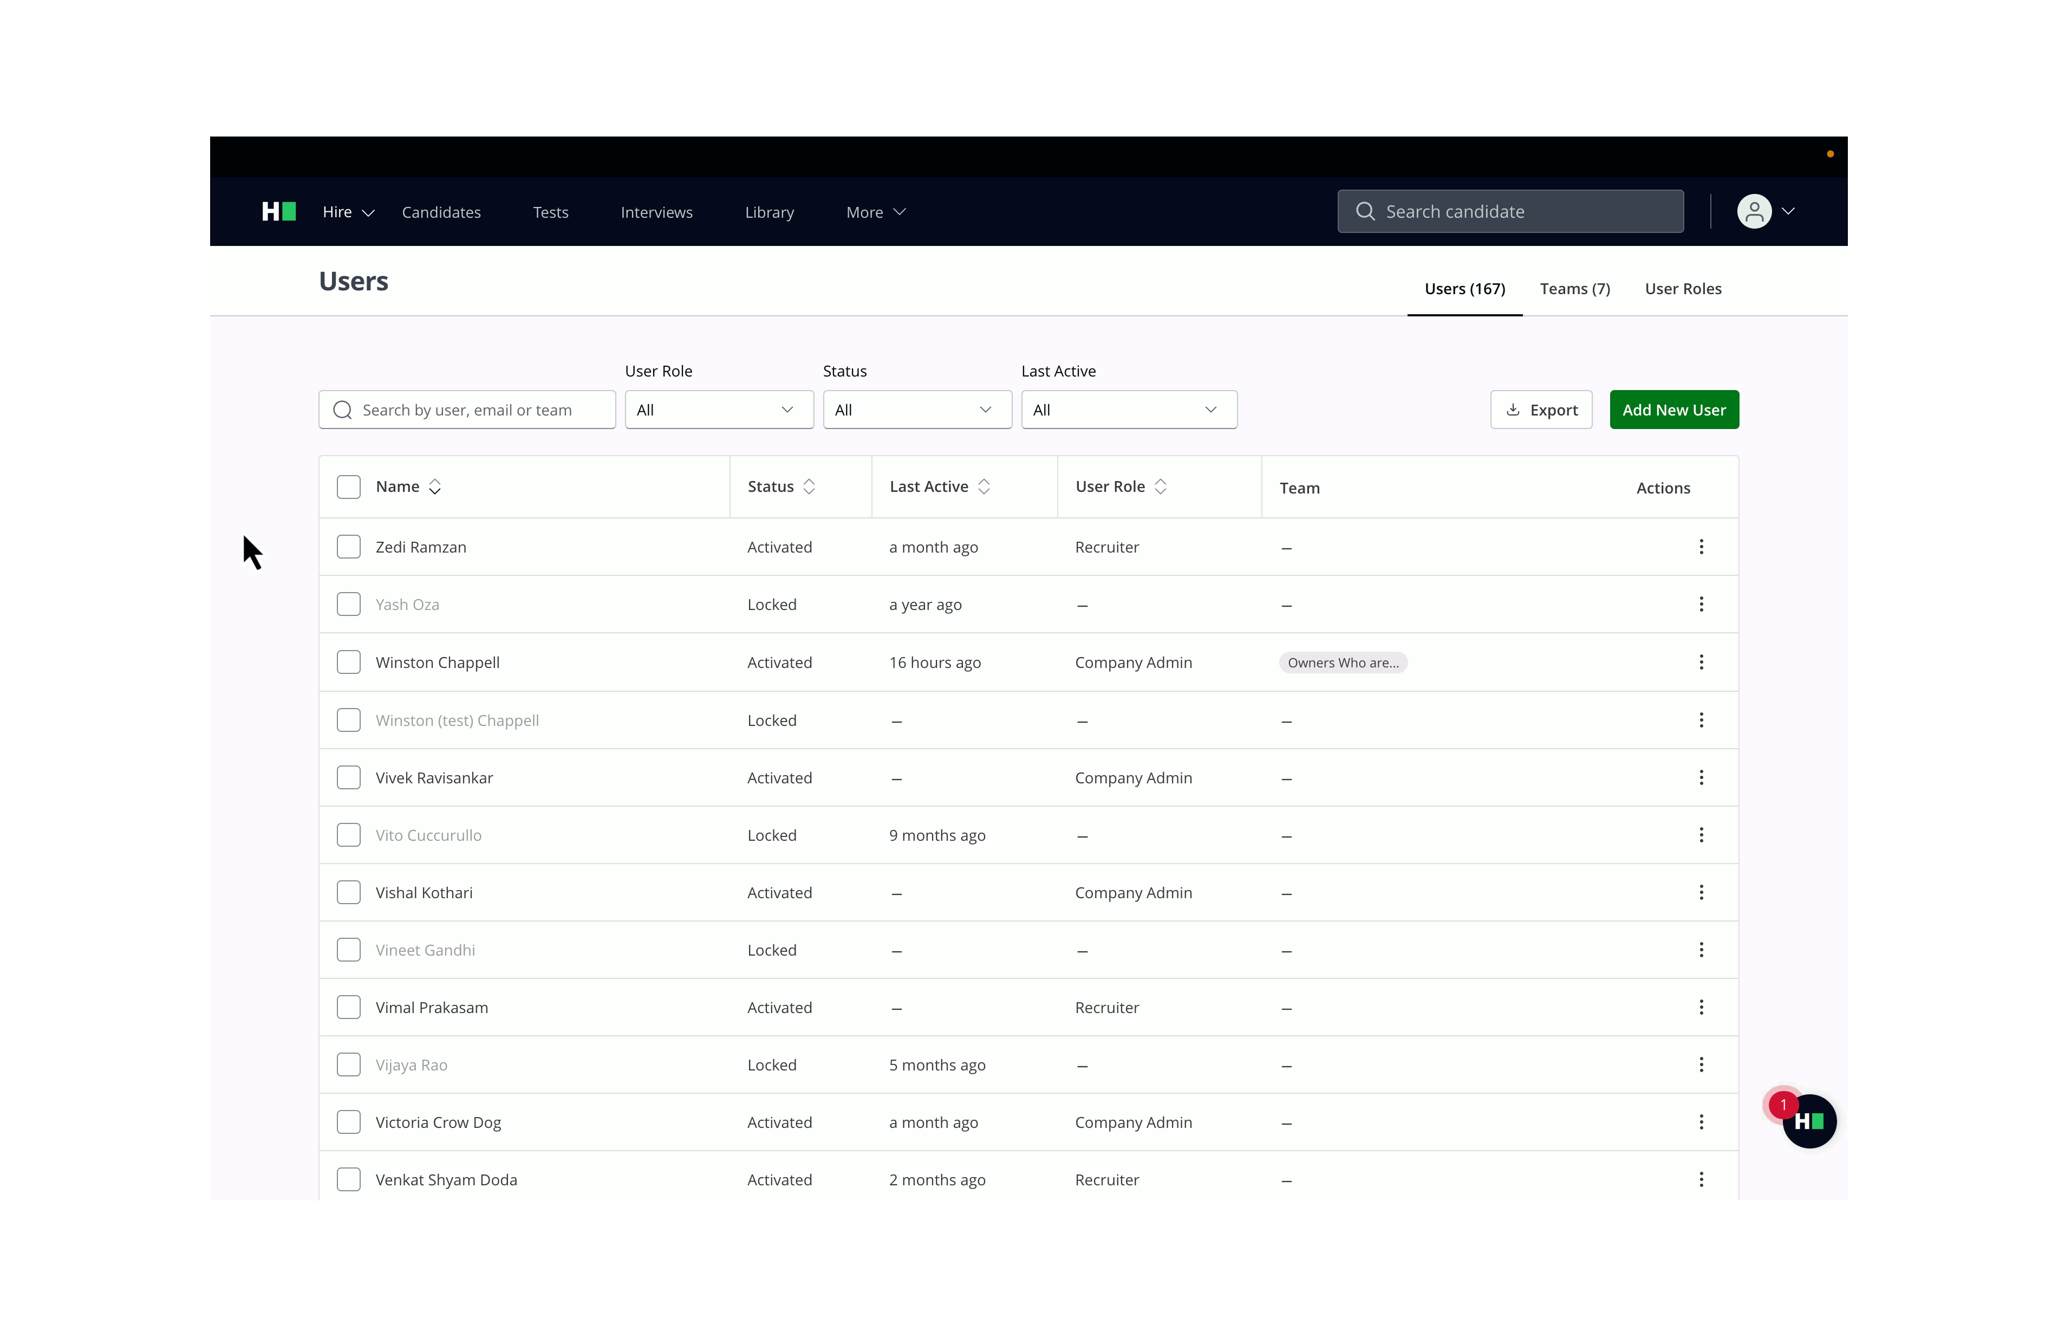Open actions menu for Yash Oza
Viewport: 2058px width, 1337px height.
[1701, 605]
